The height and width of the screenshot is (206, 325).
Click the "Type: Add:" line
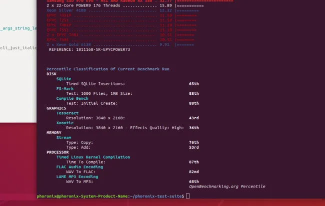tap(78, 147)
